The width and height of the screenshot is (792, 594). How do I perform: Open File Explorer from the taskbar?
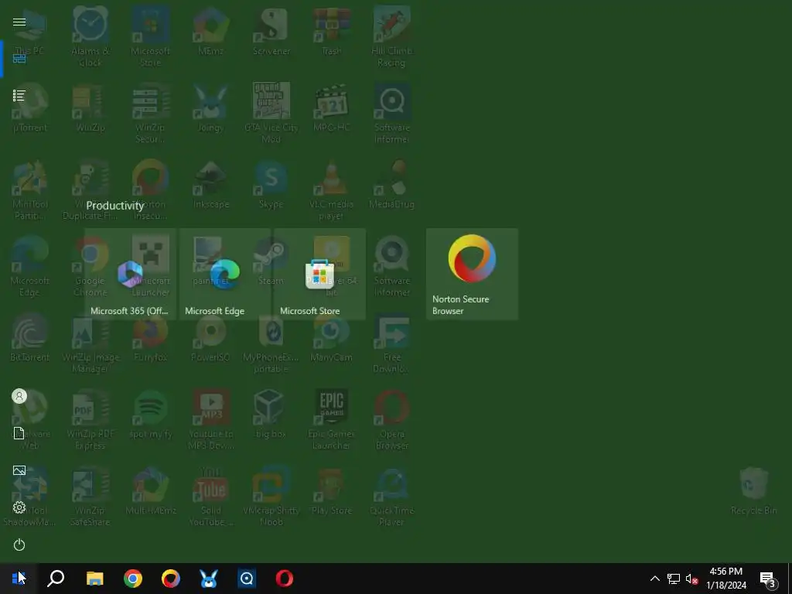(x=94, y=579)
